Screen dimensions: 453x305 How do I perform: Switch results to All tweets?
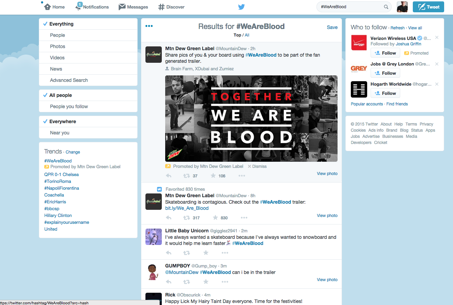247,35
